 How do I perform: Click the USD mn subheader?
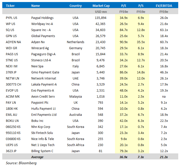point(101,12)
